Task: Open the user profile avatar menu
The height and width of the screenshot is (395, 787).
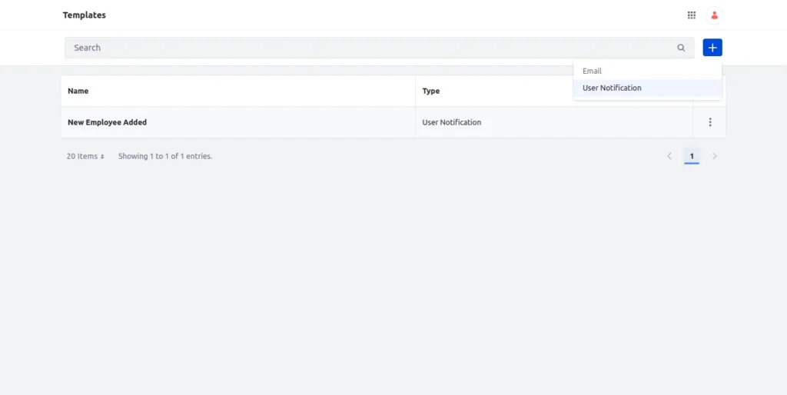Action: coord(714,15)
